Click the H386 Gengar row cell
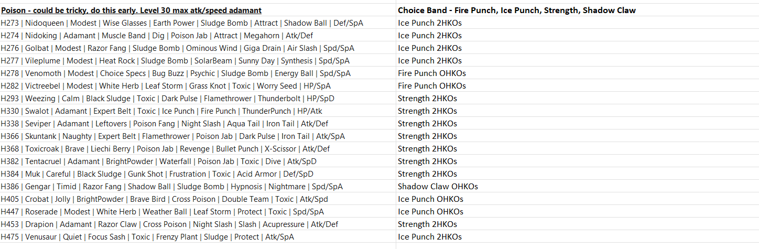Screen dimensions: 759x249 tap(172, 187)
